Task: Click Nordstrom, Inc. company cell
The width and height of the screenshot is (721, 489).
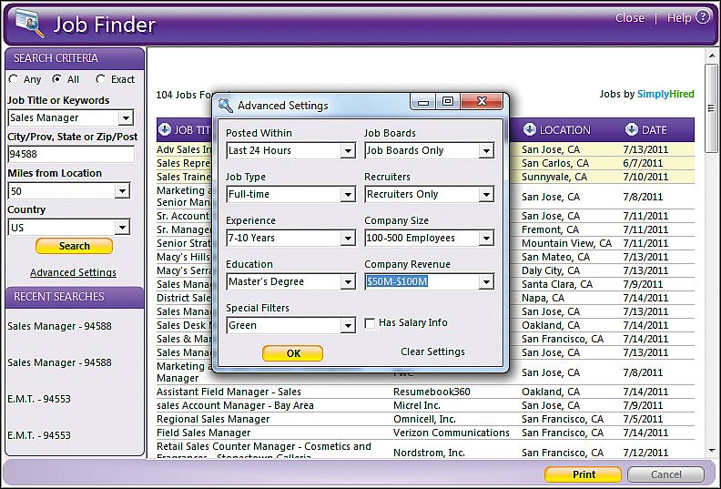Action: [429, 453]
